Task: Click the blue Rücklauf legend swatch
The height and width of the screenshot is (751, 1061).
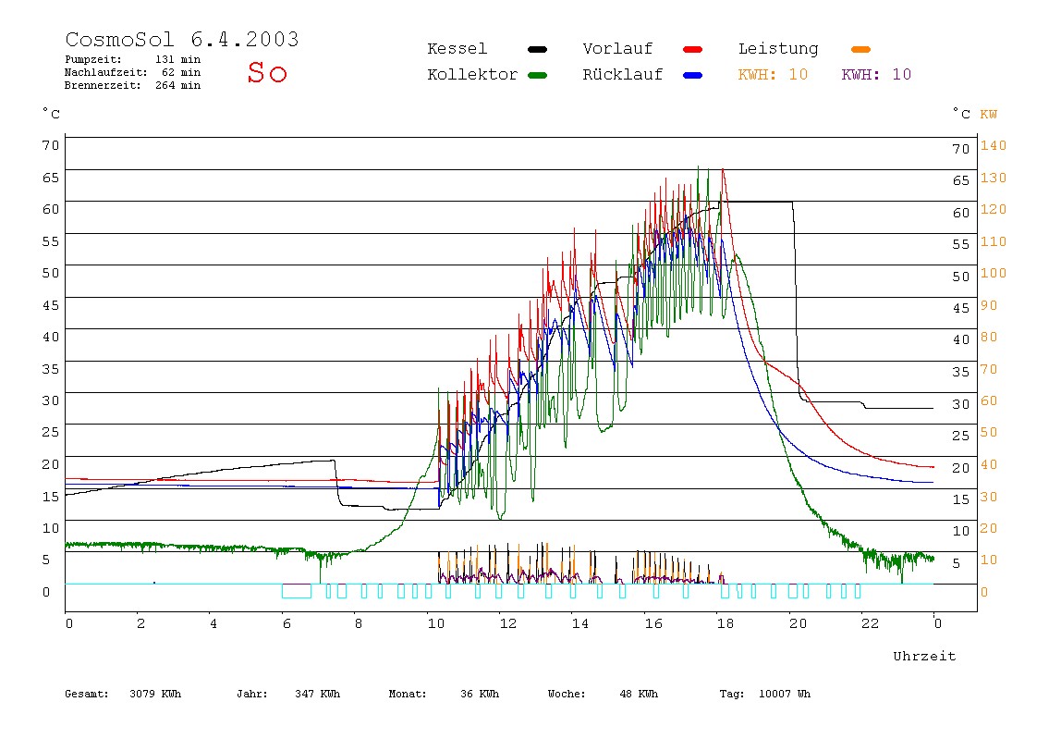Action: [693, 75]
